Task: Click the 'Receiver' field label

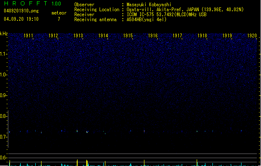Action: tap(84, 15)
